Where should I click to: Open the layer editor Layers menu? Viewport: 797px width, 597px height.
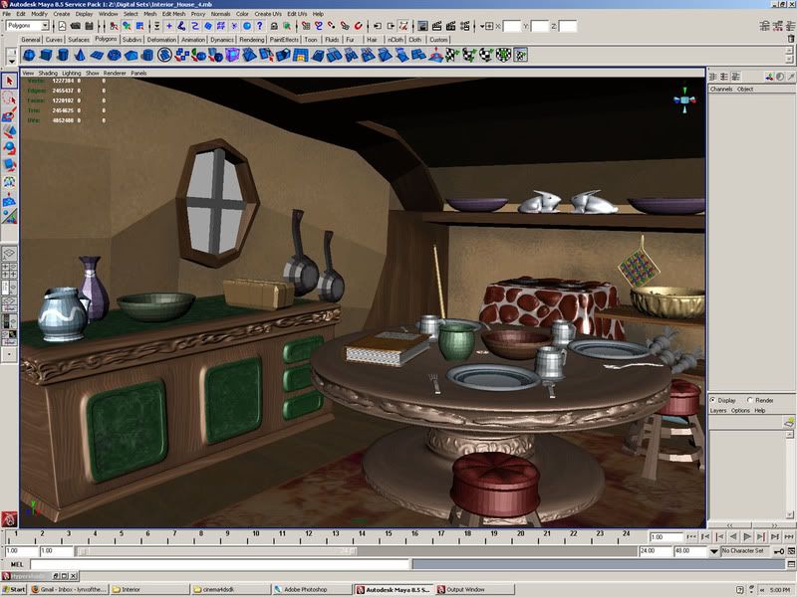[x=717, y=410]
